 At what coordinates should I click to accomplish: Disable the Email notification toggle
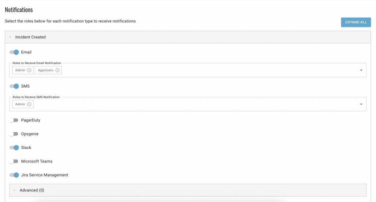pos(14,52)
